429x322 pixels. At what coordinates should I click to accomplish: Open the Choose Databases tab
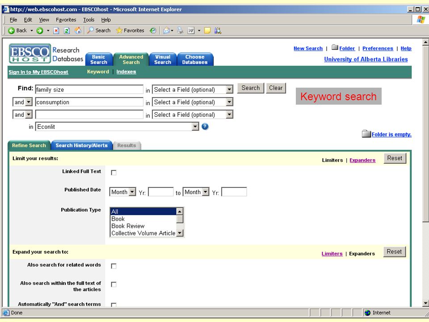pyautogui.click(x=195, y=59)
